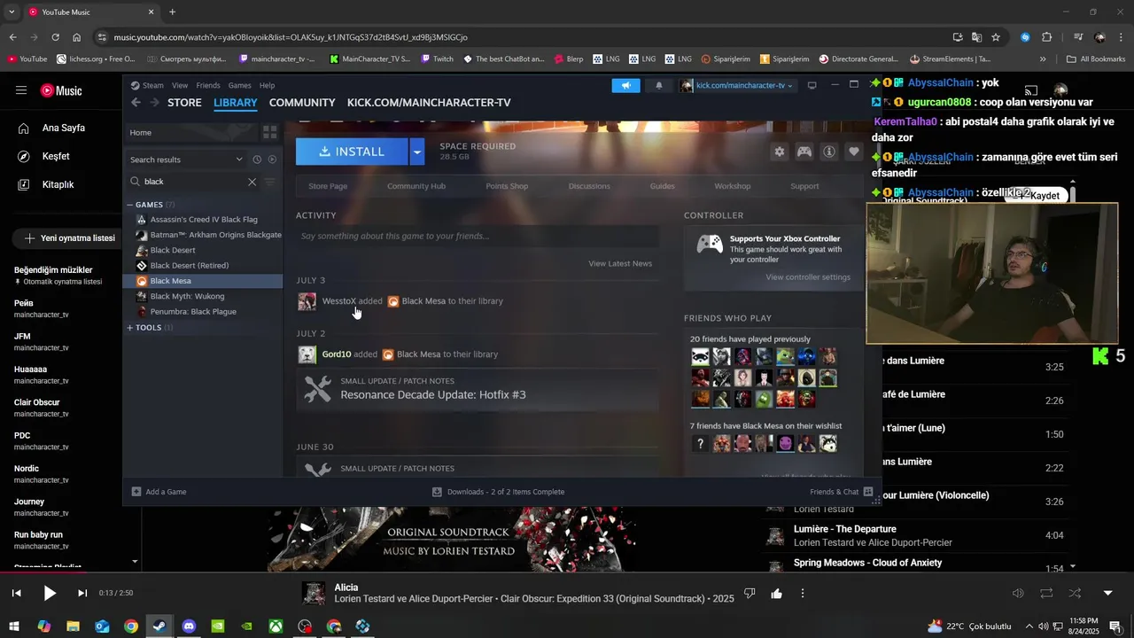Toggle YouTube Music sidebar hamburger menu
The height and width of the screenshot is (638, 1134).
(x=21, y=90)
